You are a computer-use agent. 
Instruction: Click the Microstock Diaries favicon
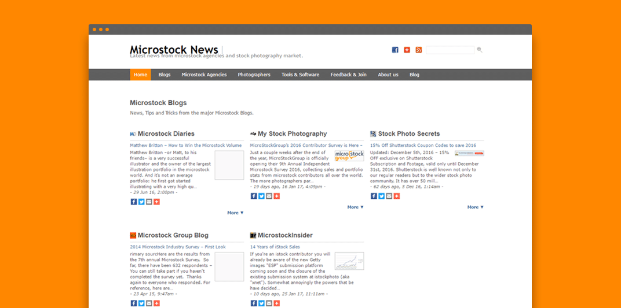[x=133, y=134]
